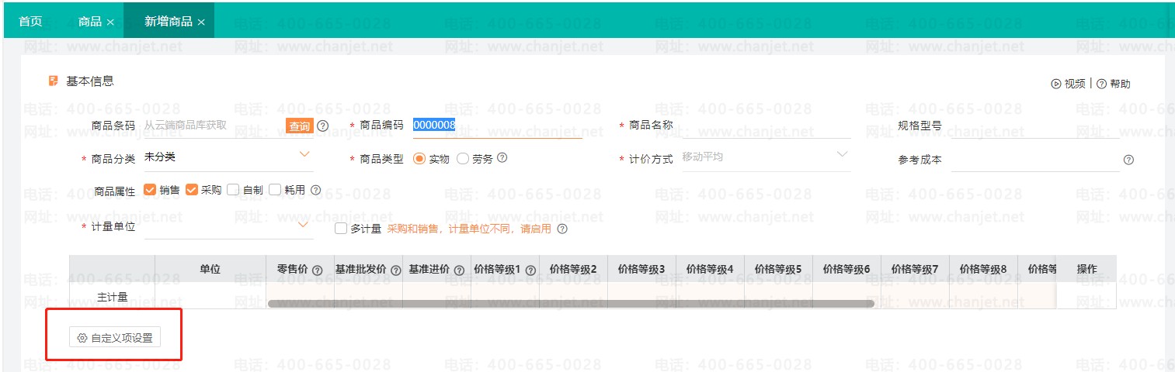This screenshot has width=1175, height=372.
Task: Click the 操作 column header
Action: pos(1086,269)
